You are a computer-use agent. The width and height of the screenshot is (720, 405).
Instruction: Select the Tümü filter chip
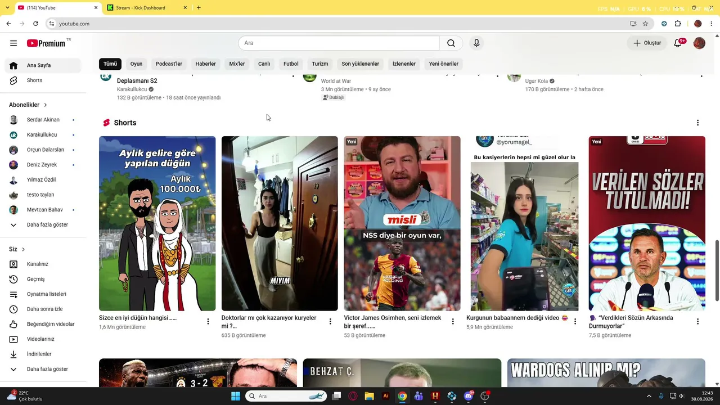[110, 64]
